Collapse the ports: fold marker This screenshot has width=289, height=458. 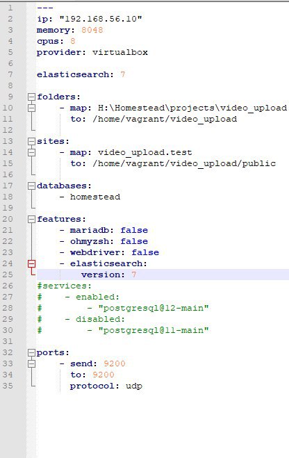31,352
